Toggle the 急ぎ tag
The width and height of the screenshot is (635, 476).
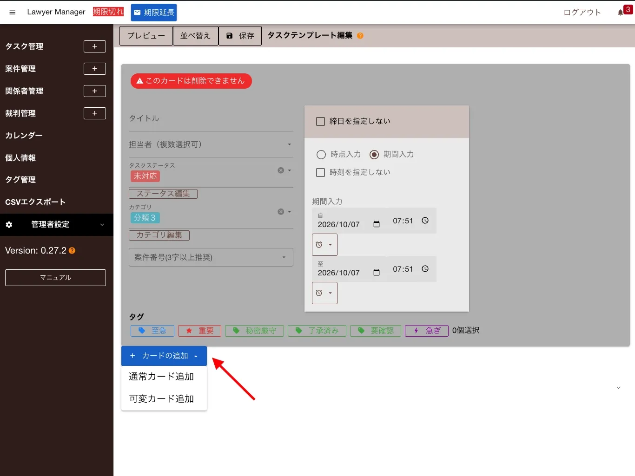coord(427,331)
